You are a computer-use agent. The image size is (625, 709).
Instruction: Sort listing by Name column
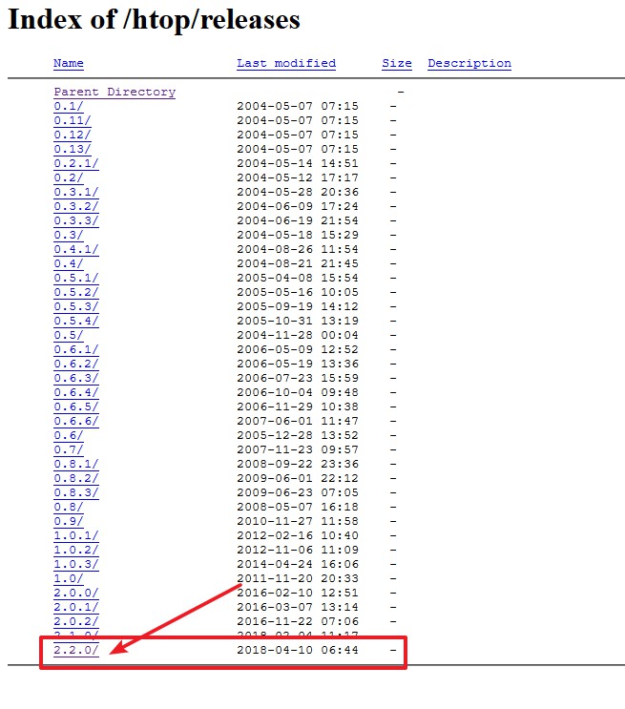point(68,63)
